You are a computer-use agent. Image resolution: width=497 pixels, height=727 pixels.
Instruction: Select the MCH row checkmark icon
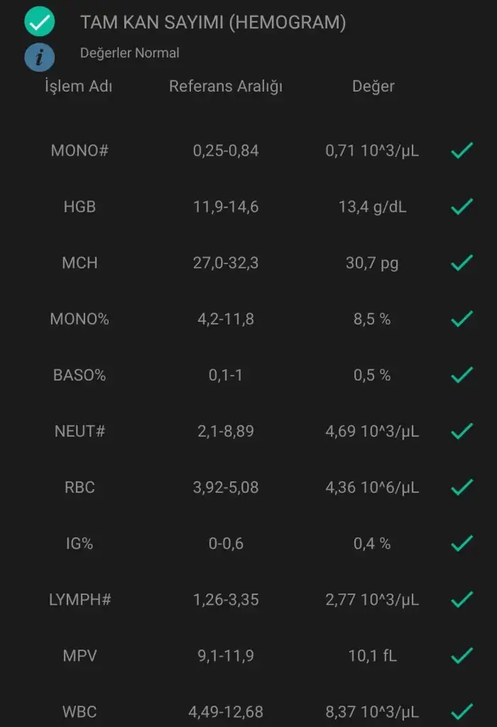click(x=462, y=263)
